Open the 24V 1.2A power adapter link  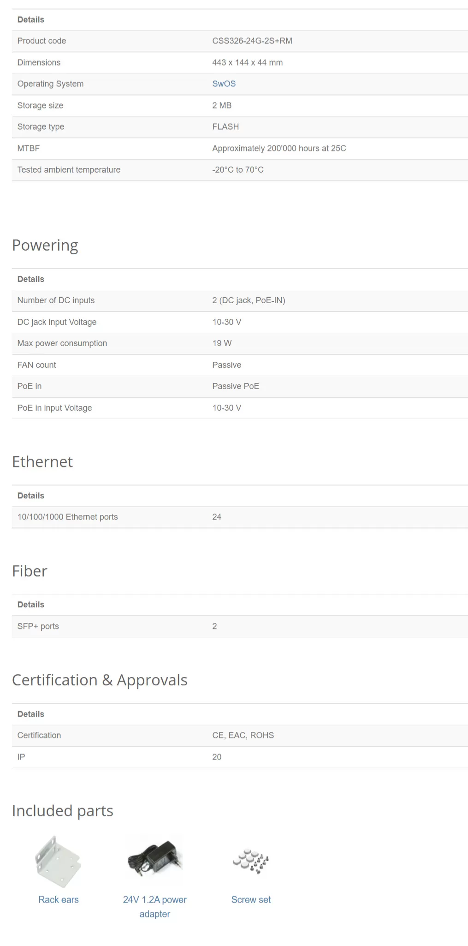(x=155, y=907)
